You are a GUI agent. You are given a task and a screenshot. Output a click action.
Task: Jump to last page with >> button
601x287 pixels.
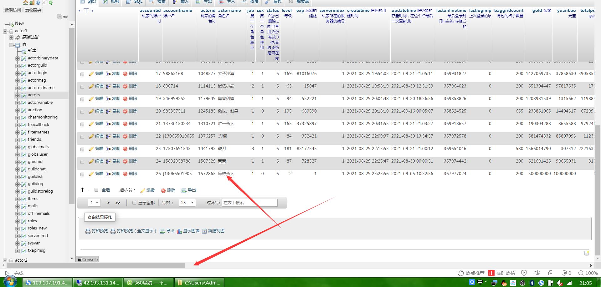118,203
